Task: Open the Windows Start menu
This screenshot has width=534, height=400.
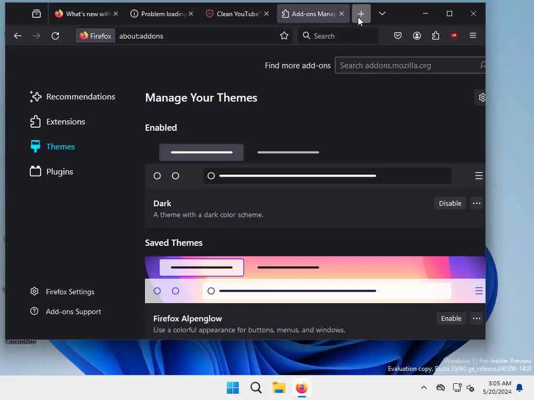Action: click(233, 387)
